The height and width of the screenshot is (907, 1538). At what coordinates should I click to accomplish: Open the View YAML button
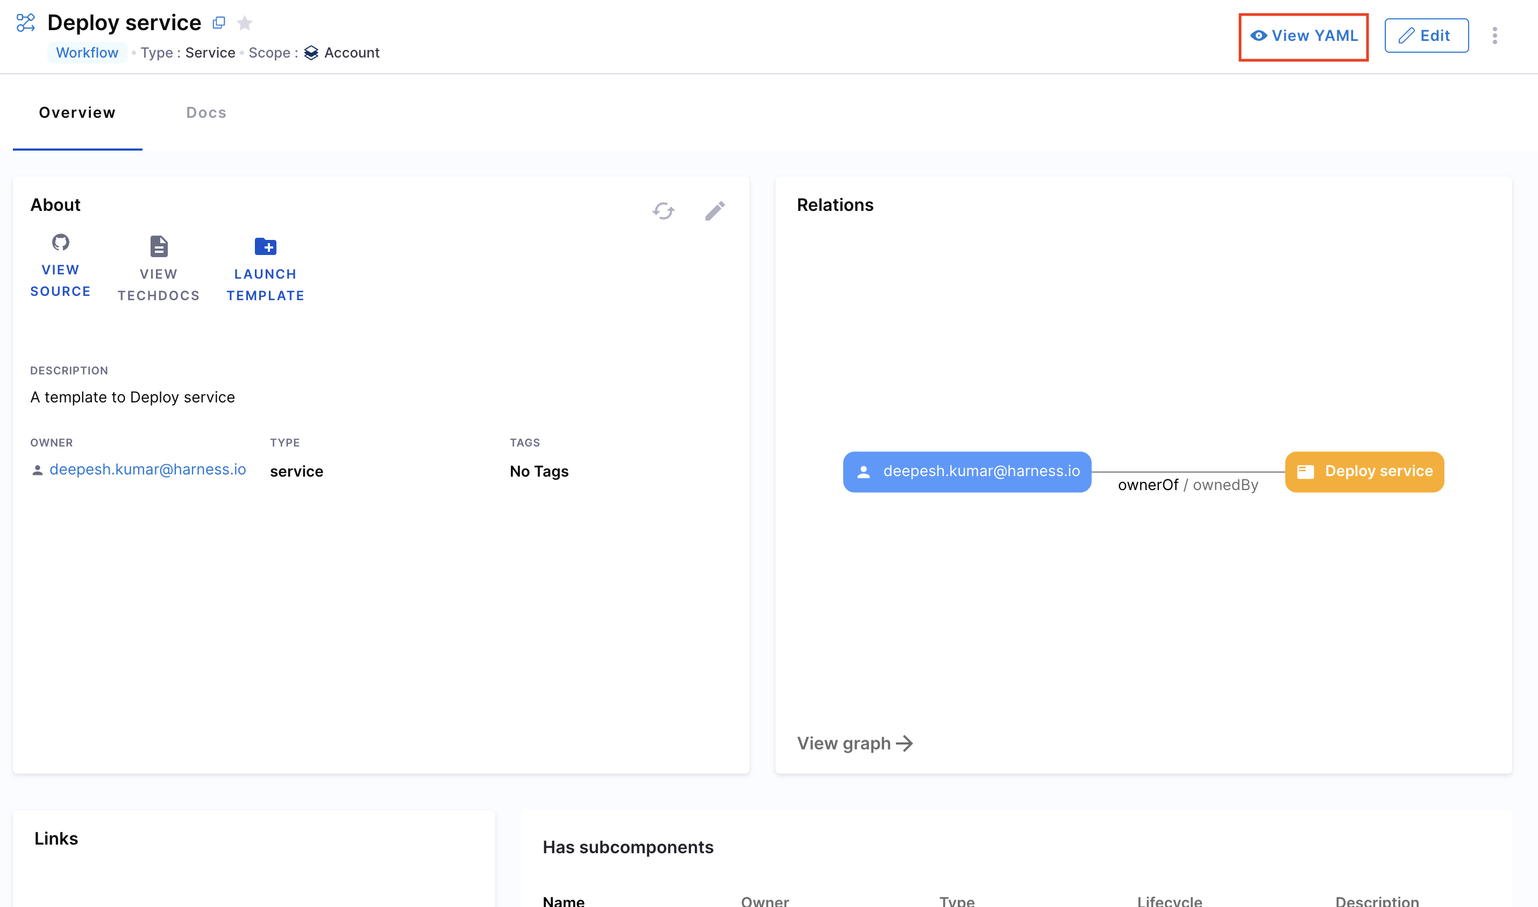point(1304,36)
